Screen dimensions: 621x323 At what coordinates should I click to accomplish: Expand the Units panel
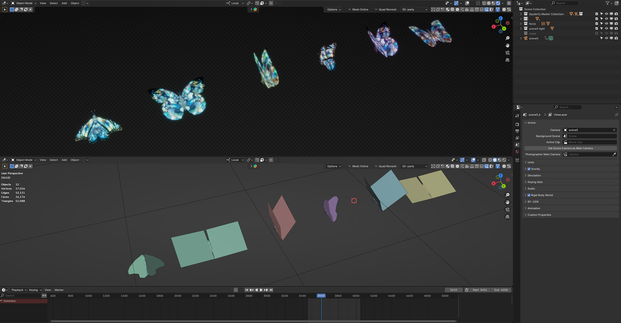pos(571,163)
